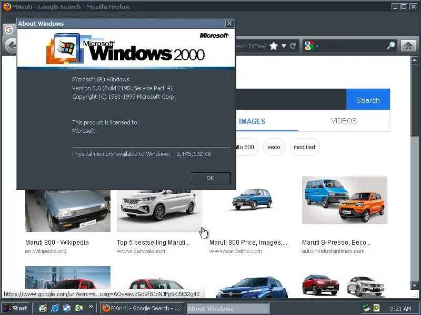Viewport: 421px width, 315px height.
Task: Click the green magnifier tray icon
Action: click(376, 308)
